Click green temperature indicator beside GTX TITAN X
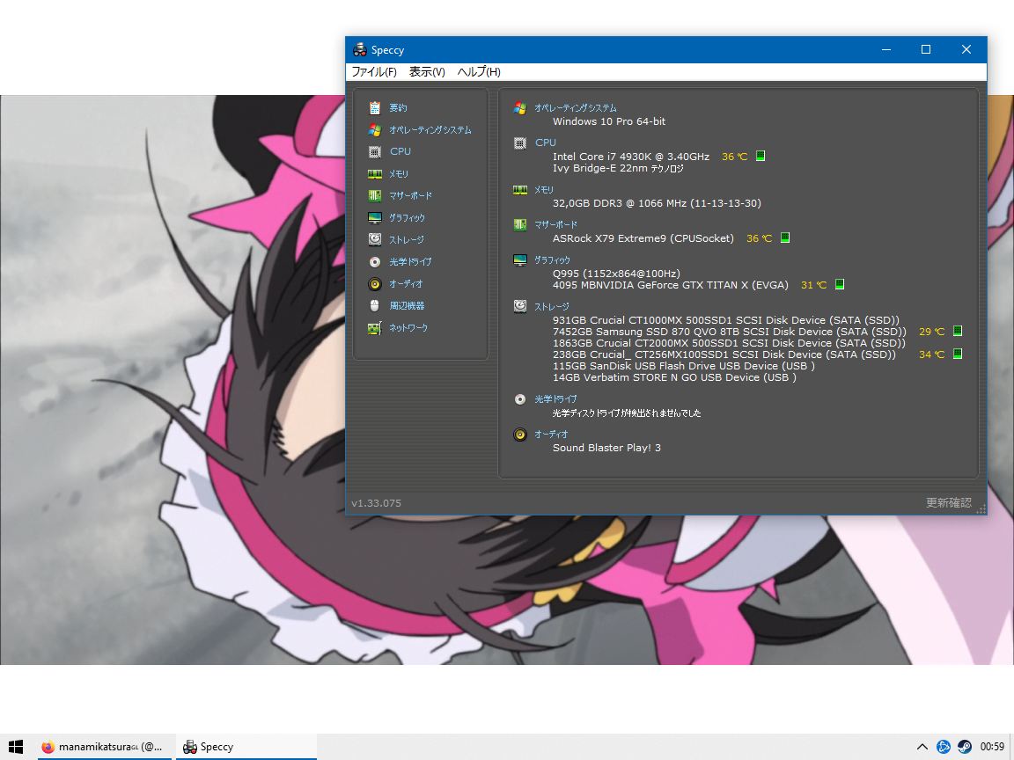The width and height of the screenshot is (1014, 760). point(840,284)
